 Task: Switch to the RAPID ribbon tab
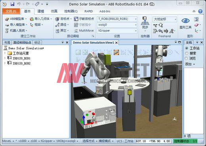(88, 11)
